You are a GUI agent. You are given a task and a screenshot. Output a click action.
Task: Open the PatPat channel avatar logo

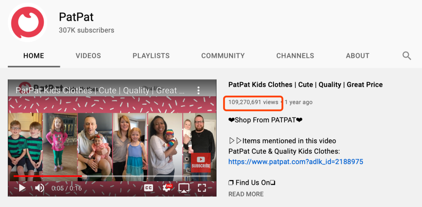click(27, 22)
